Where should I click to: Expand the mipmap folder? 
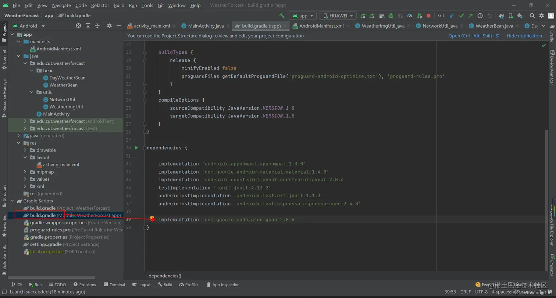point(25,172)
